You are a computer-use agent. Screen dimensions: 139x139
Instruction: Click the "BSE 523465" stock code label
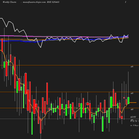53,2
